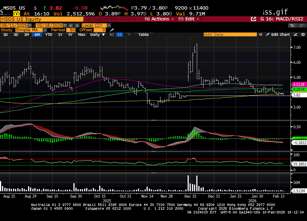
Task: Click the Study label text
Action: pos(6,30)
